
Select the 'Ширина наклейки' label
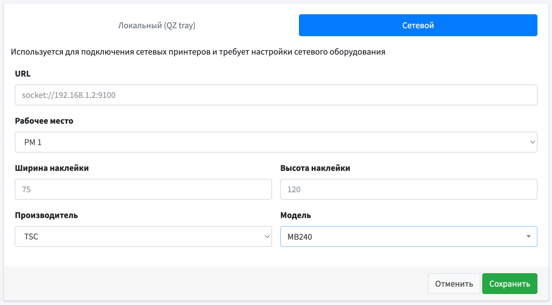pyautogui.click(x=52, y=168)
